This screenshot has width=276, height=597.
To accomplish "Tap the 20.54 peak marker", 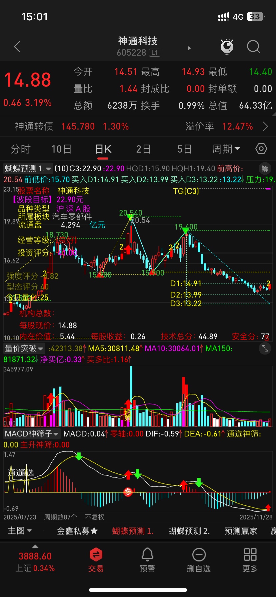I will pyautogui.click(x=140, y=220).
